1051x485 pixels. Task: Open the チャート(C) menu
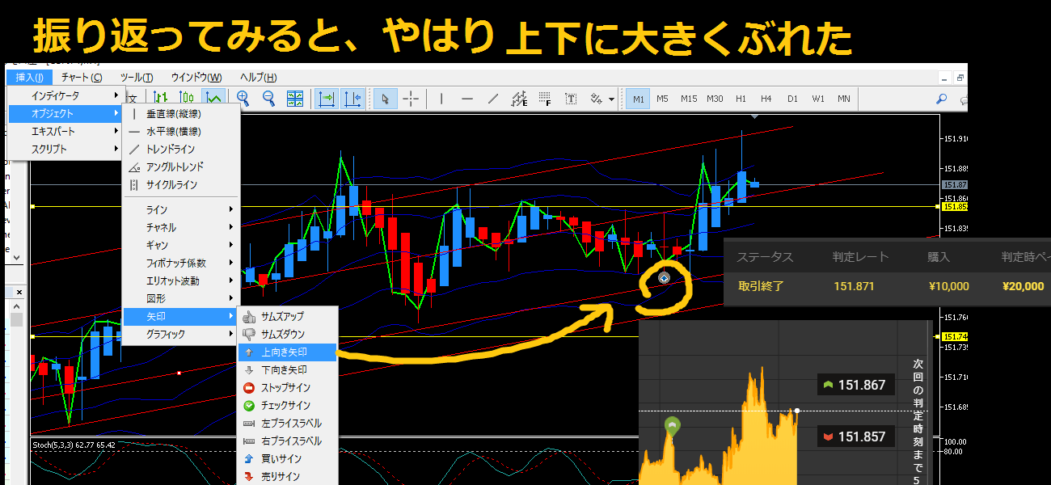(82, 78)
